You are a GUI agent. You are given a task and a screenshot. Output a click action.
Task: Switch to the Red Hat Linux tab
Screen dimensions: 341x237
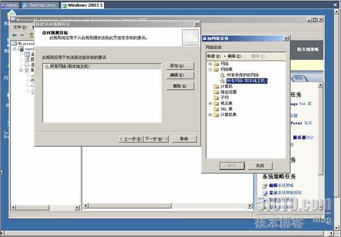click(x=40, y=5)
